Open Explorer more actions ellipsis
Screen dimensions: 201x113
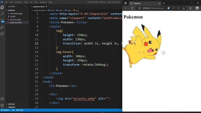[26, 7]
